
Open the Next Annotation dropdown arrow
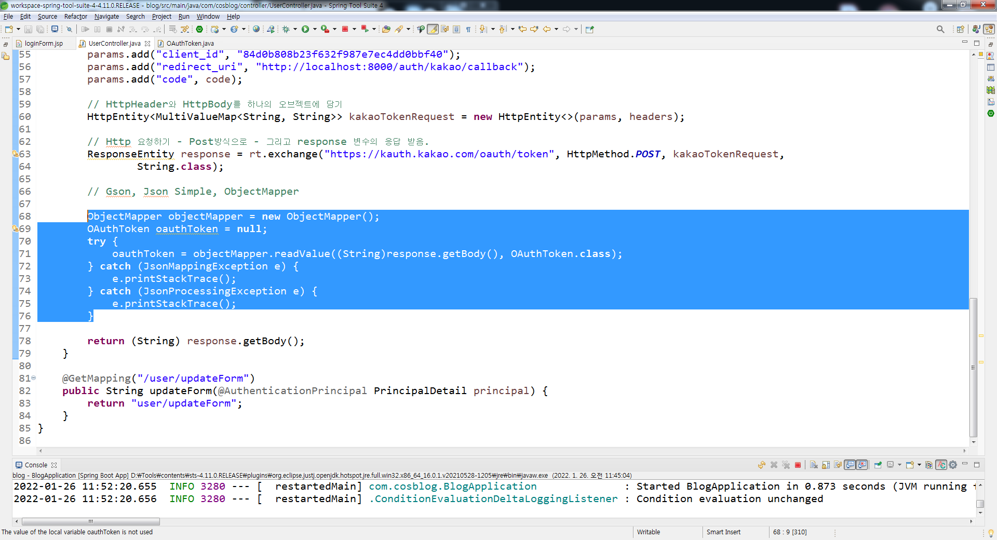pyautogui.click(x=493, y=29)
